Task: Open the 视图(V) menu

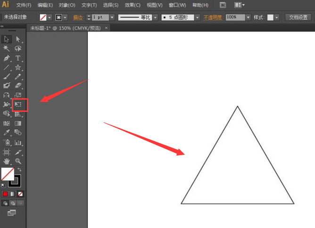Action: point(155,5)
